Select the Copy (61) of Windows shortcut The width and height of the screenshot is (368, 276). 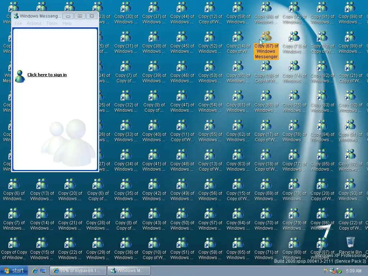click(x=238, y=101)
